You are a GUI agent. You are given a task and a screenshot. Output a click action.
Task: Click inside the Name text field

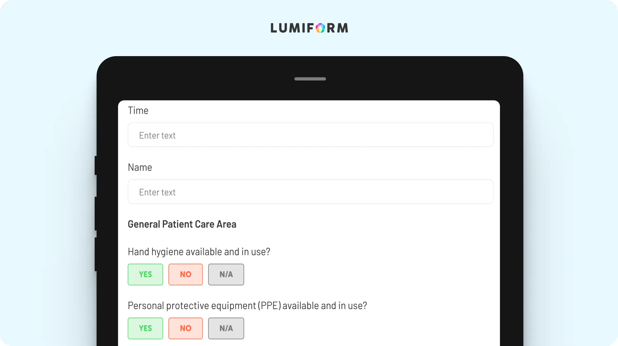click(310, 192)
